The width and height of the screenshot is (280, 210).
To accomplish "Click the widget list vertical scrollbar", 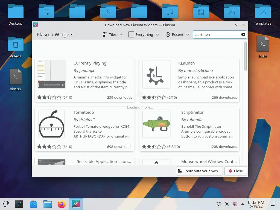I will (x=246, y=56).
